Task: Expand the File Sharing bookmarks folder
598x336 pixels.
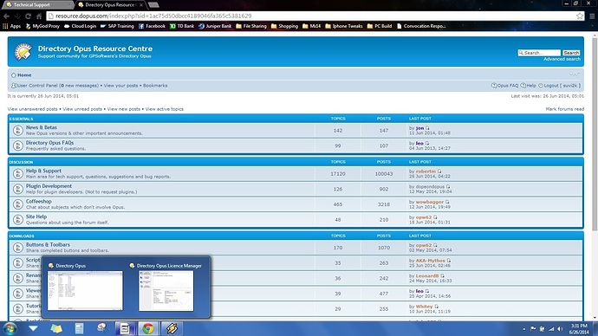Action: tap(251, 26)
